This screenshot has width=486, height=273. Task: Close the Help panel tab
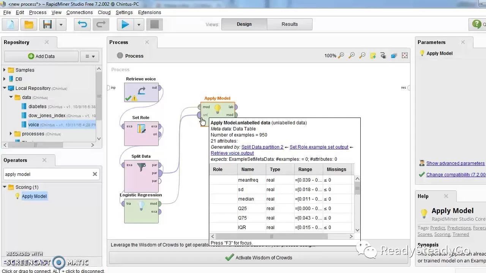446,196
